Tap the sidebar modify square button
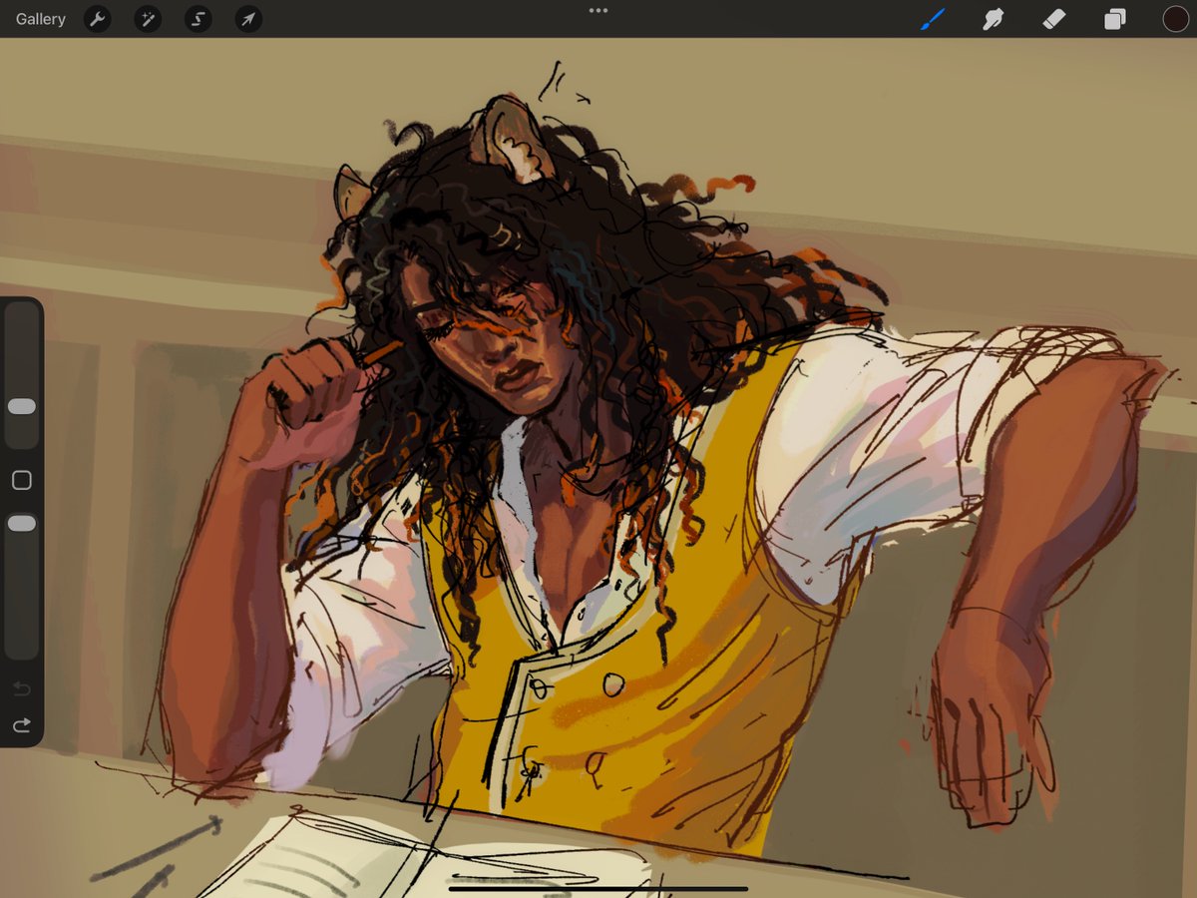 [x=22, y=481]
